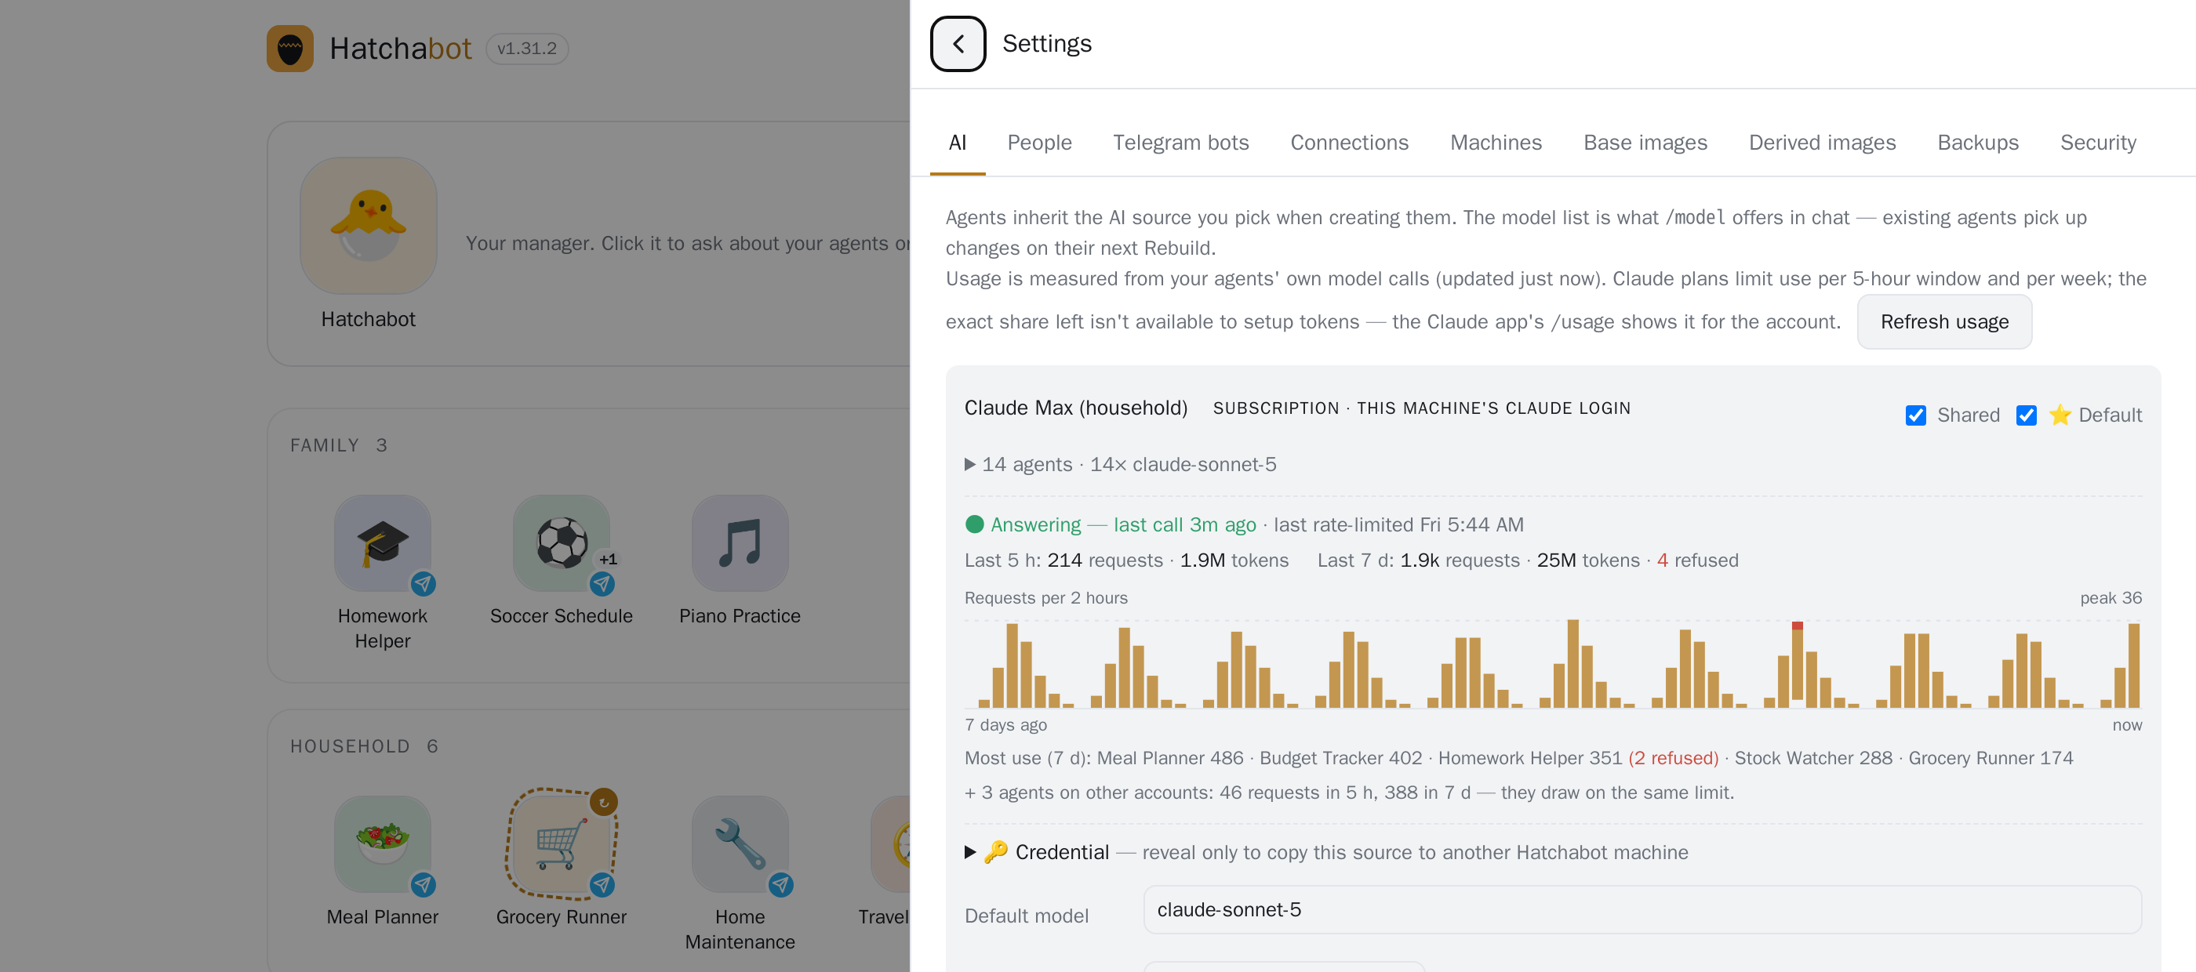The width and height of the screenshot is (2196, 972).
Task: Open the Homework Helper agent icon
Action: (x=382, y=543)
